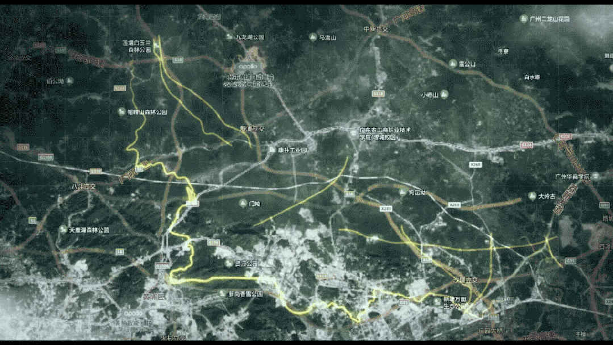
Task: Click the 康升工业园 building icon
Action: tap(272, 150)
